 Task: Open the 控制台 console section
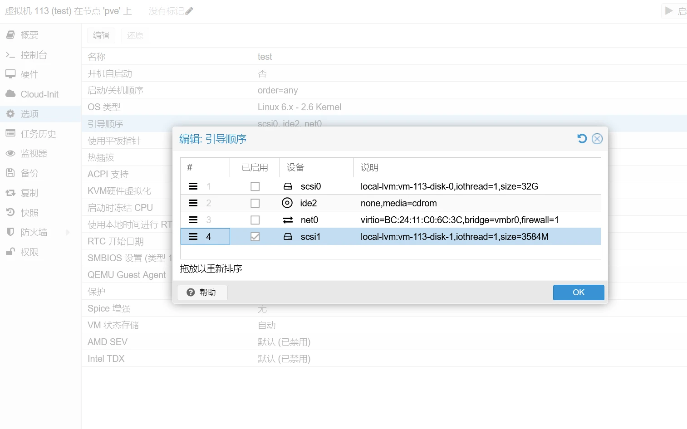pos(40,55)
